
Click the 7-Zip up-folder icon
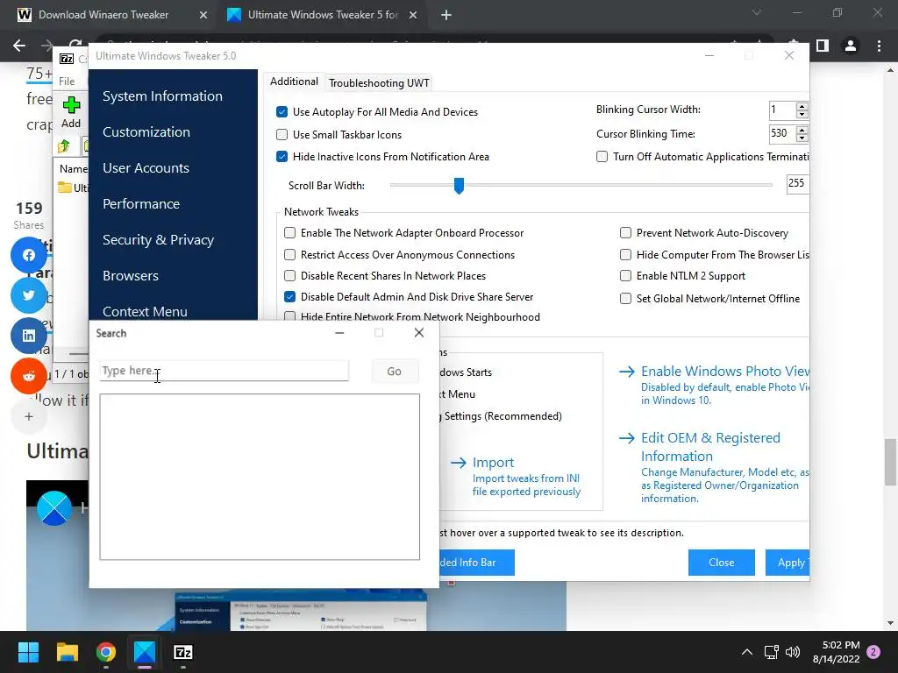64,146
